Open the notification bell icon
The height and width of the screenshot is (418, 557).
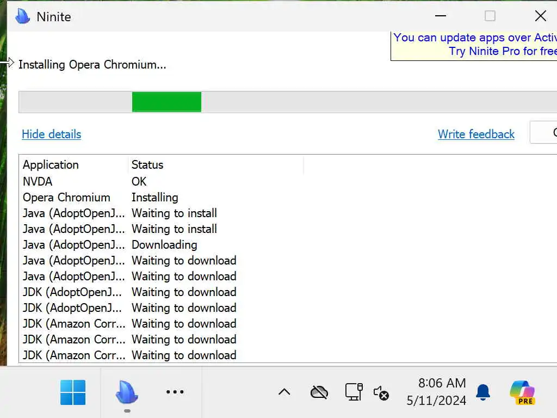tap(483, 392)
